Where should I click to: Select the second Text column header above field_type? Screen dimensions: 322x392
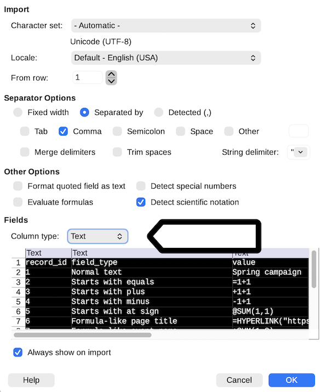(x=152, y=253)
